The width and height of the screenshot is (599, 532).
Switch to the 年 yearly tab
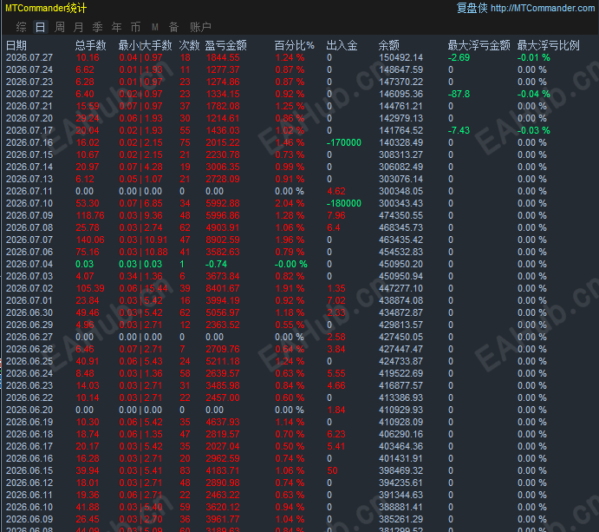[116, 27]
